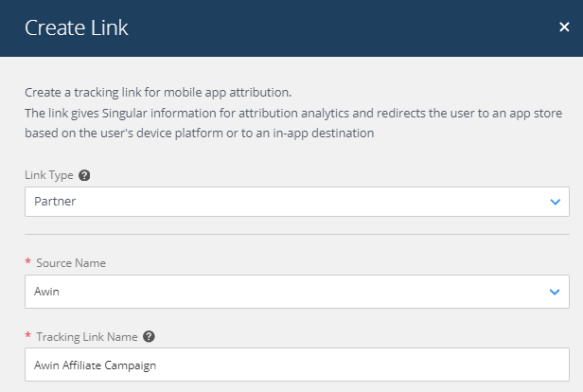Focus the Tracking Link Name input field
583x392 pixels.
[297, 365]
